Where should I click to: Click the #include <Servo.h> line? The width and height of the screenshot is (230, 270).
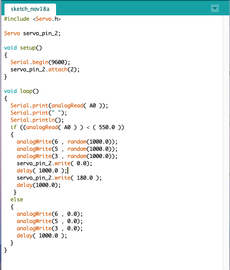33,19
